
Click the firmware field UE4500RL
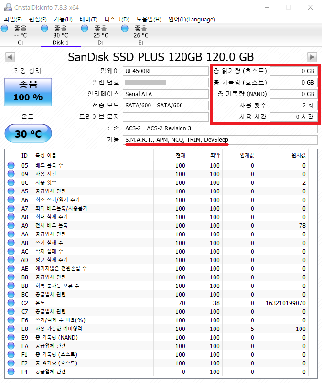click(166, 71)
